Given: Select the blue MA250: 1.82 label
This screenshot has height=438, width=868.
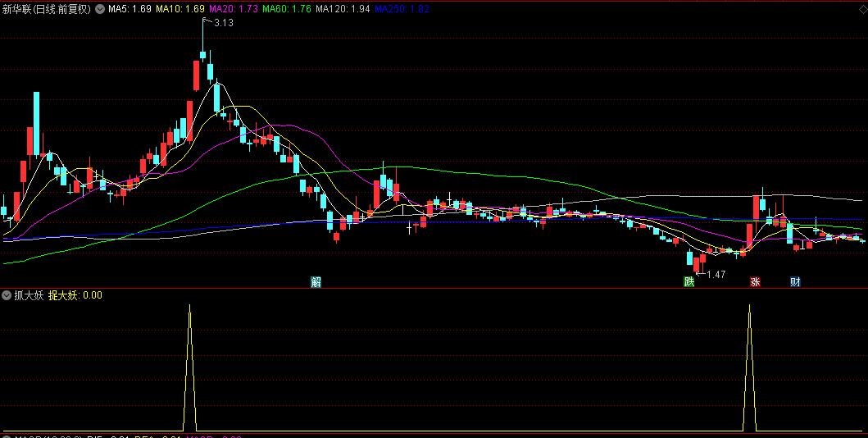Looking at the screenshot, I should 402,9.
